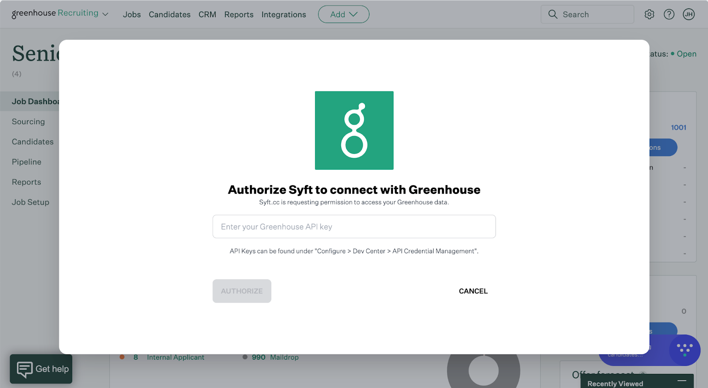Click the 1001 count link
Screen dimensions: 708x388
point(678,127)
